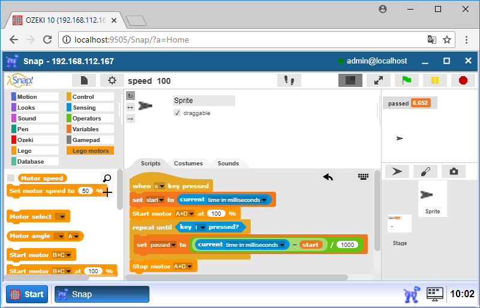Open Looks block category
480x308 pixels.
35,107
